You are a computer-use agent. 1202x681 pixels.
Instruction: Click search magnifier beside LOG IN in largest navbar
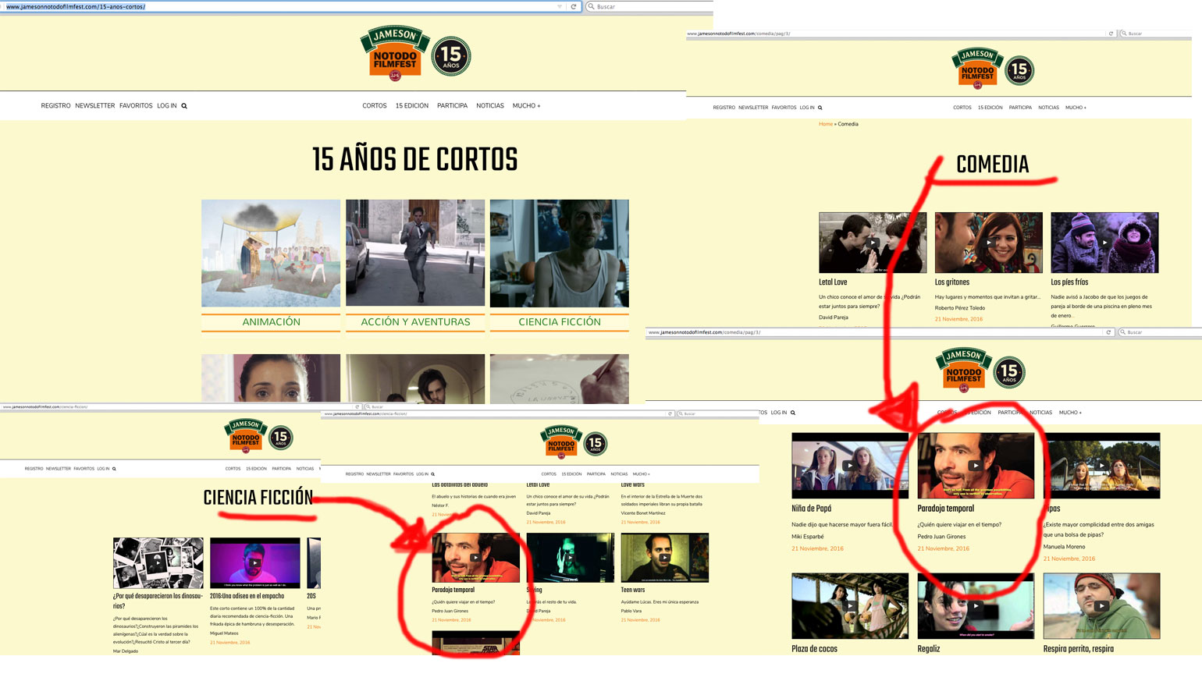point(184,106)
